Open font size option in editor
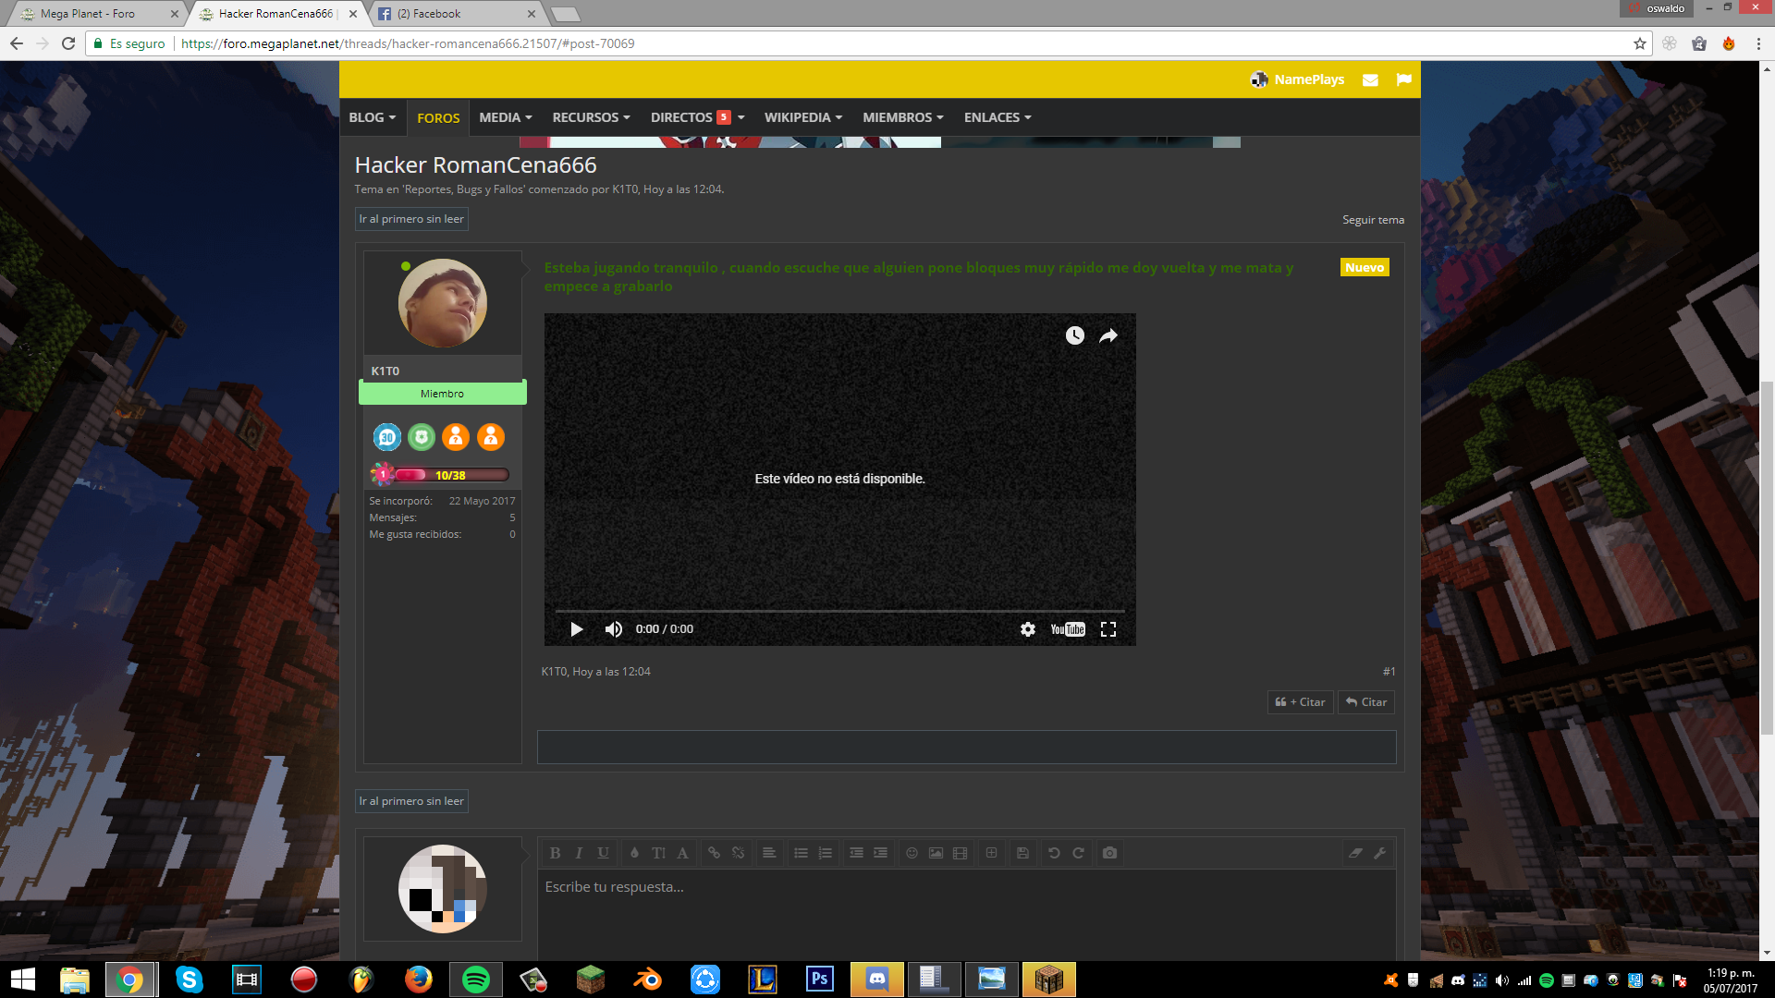Image resolution: width=1775 pixels, height=998 pixels. click(658, 853)
